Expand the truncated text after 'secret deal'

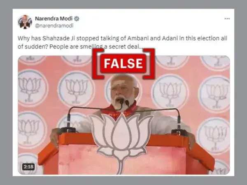point(141,47)
